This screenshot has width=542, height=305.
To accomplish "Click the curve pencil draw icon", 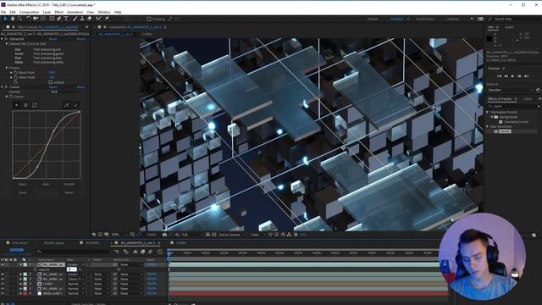I will click(x=75, y=105).
